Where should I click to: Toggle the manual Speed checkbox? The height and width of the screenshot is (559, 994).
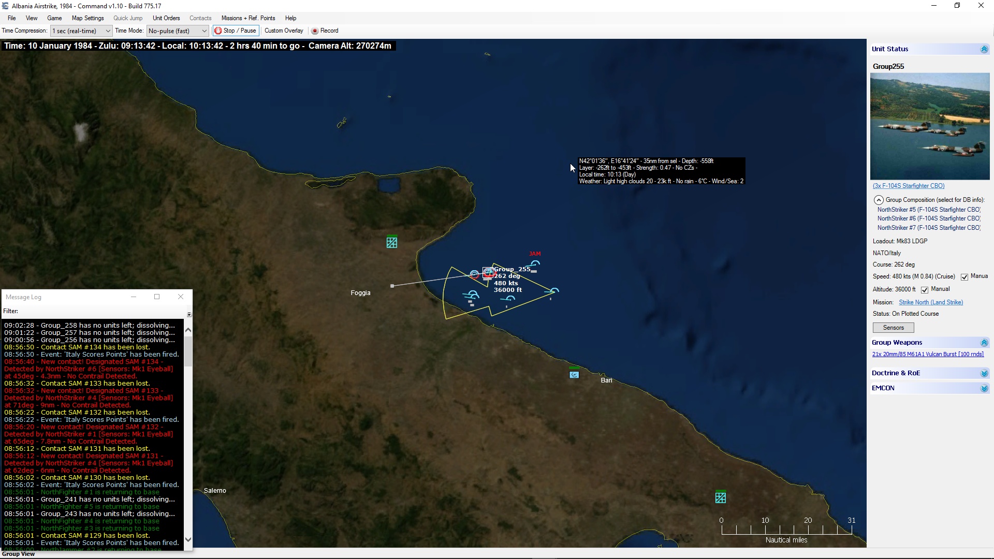pyautogui.click(x=964, y=277)
